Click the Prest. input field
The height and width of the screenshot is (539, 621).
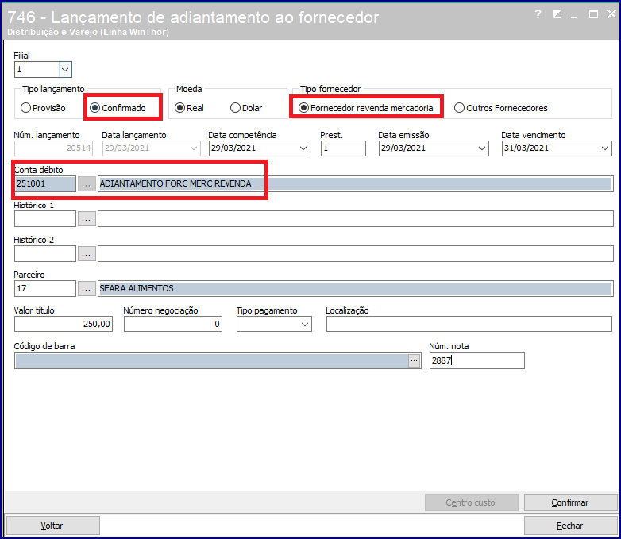point(343,148)
